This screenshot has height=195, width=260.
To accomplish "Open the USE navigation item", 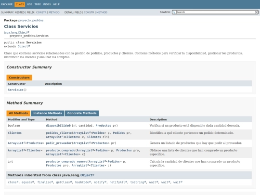I will 30,4.
